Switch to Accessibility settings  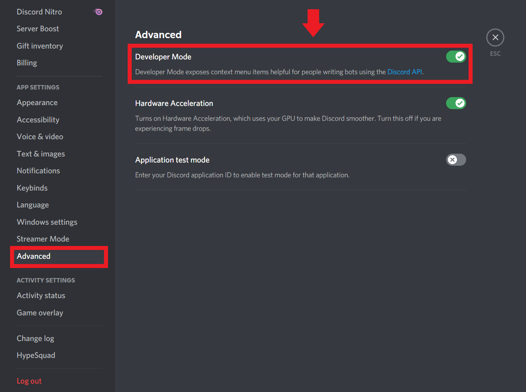38,120
